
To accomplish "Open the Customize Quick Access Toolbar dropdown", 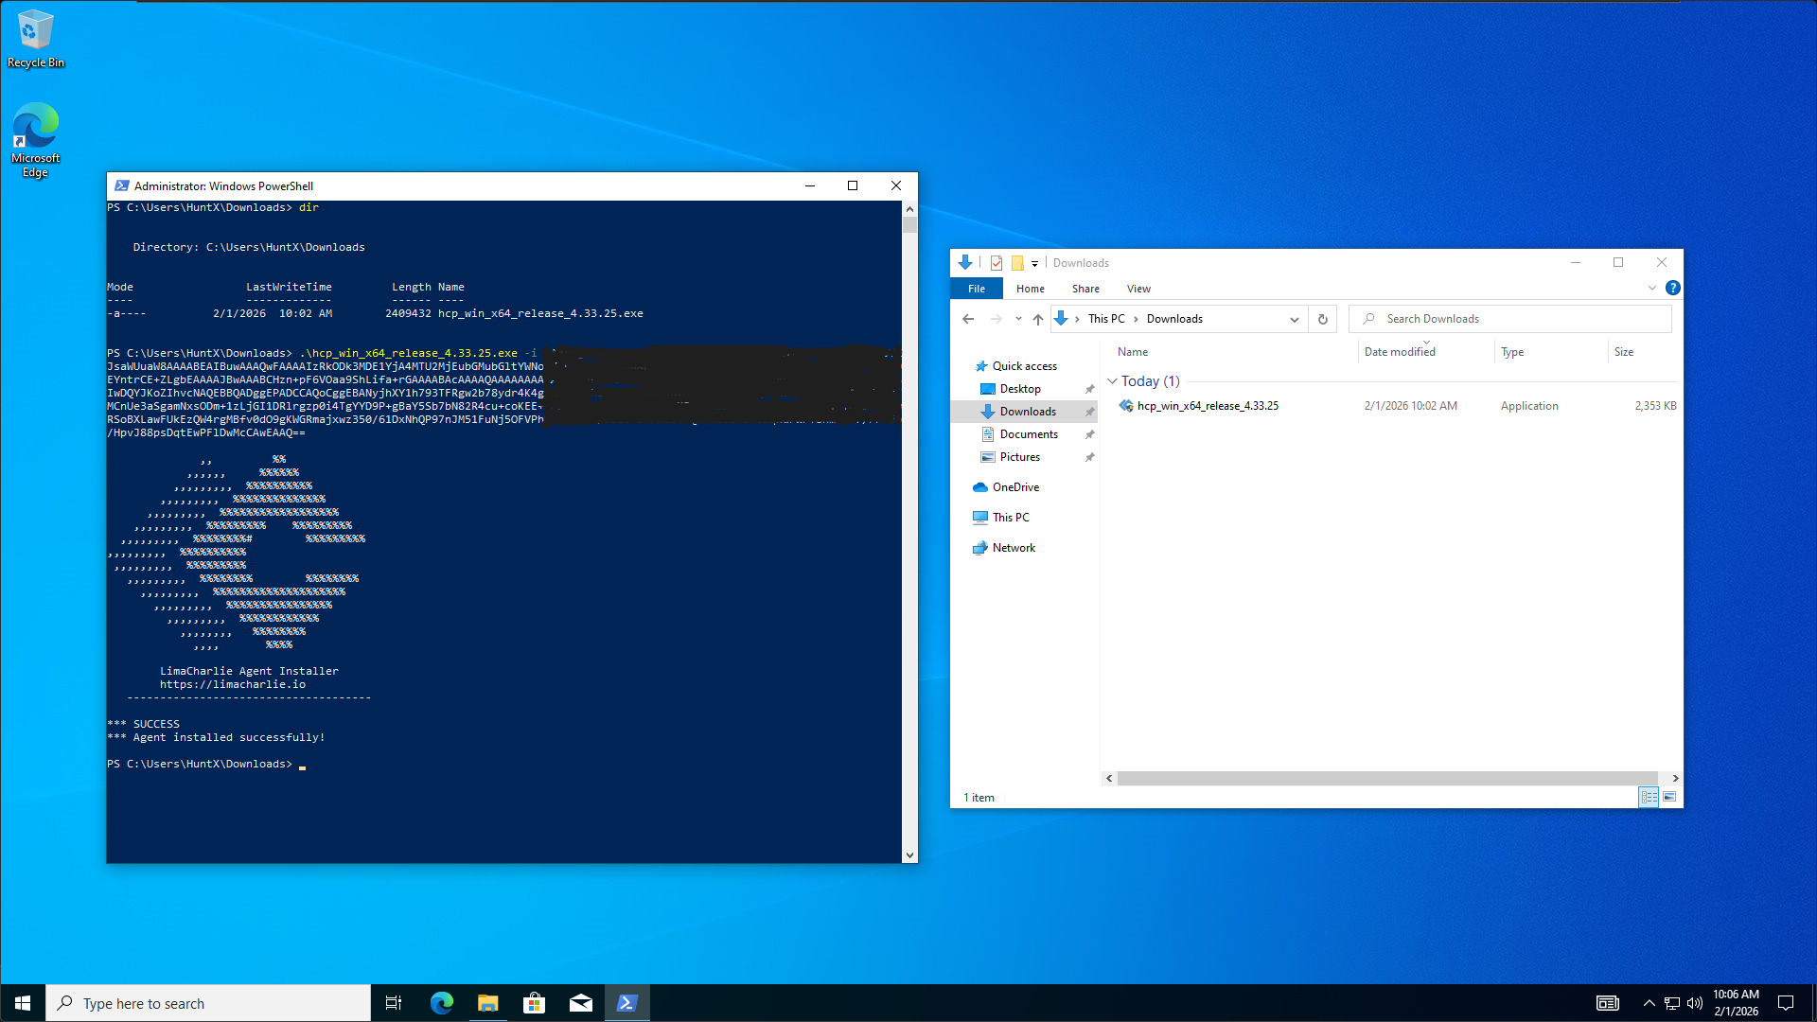I will (x=1034, y=264).
